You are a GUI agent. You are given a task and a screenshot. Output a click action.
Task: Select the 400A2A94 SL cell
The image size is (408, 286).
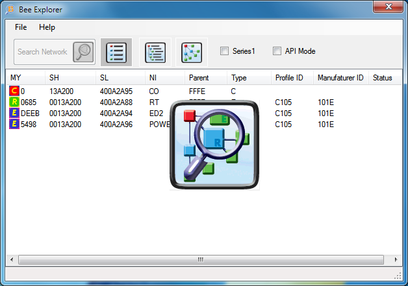[116, 113]
